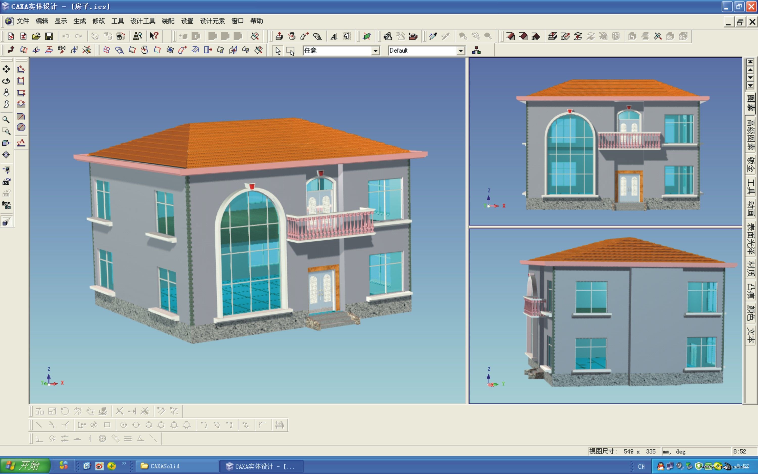Open the 文件 menu
Screen dimensions: 758x474
(x=22, y=21)
